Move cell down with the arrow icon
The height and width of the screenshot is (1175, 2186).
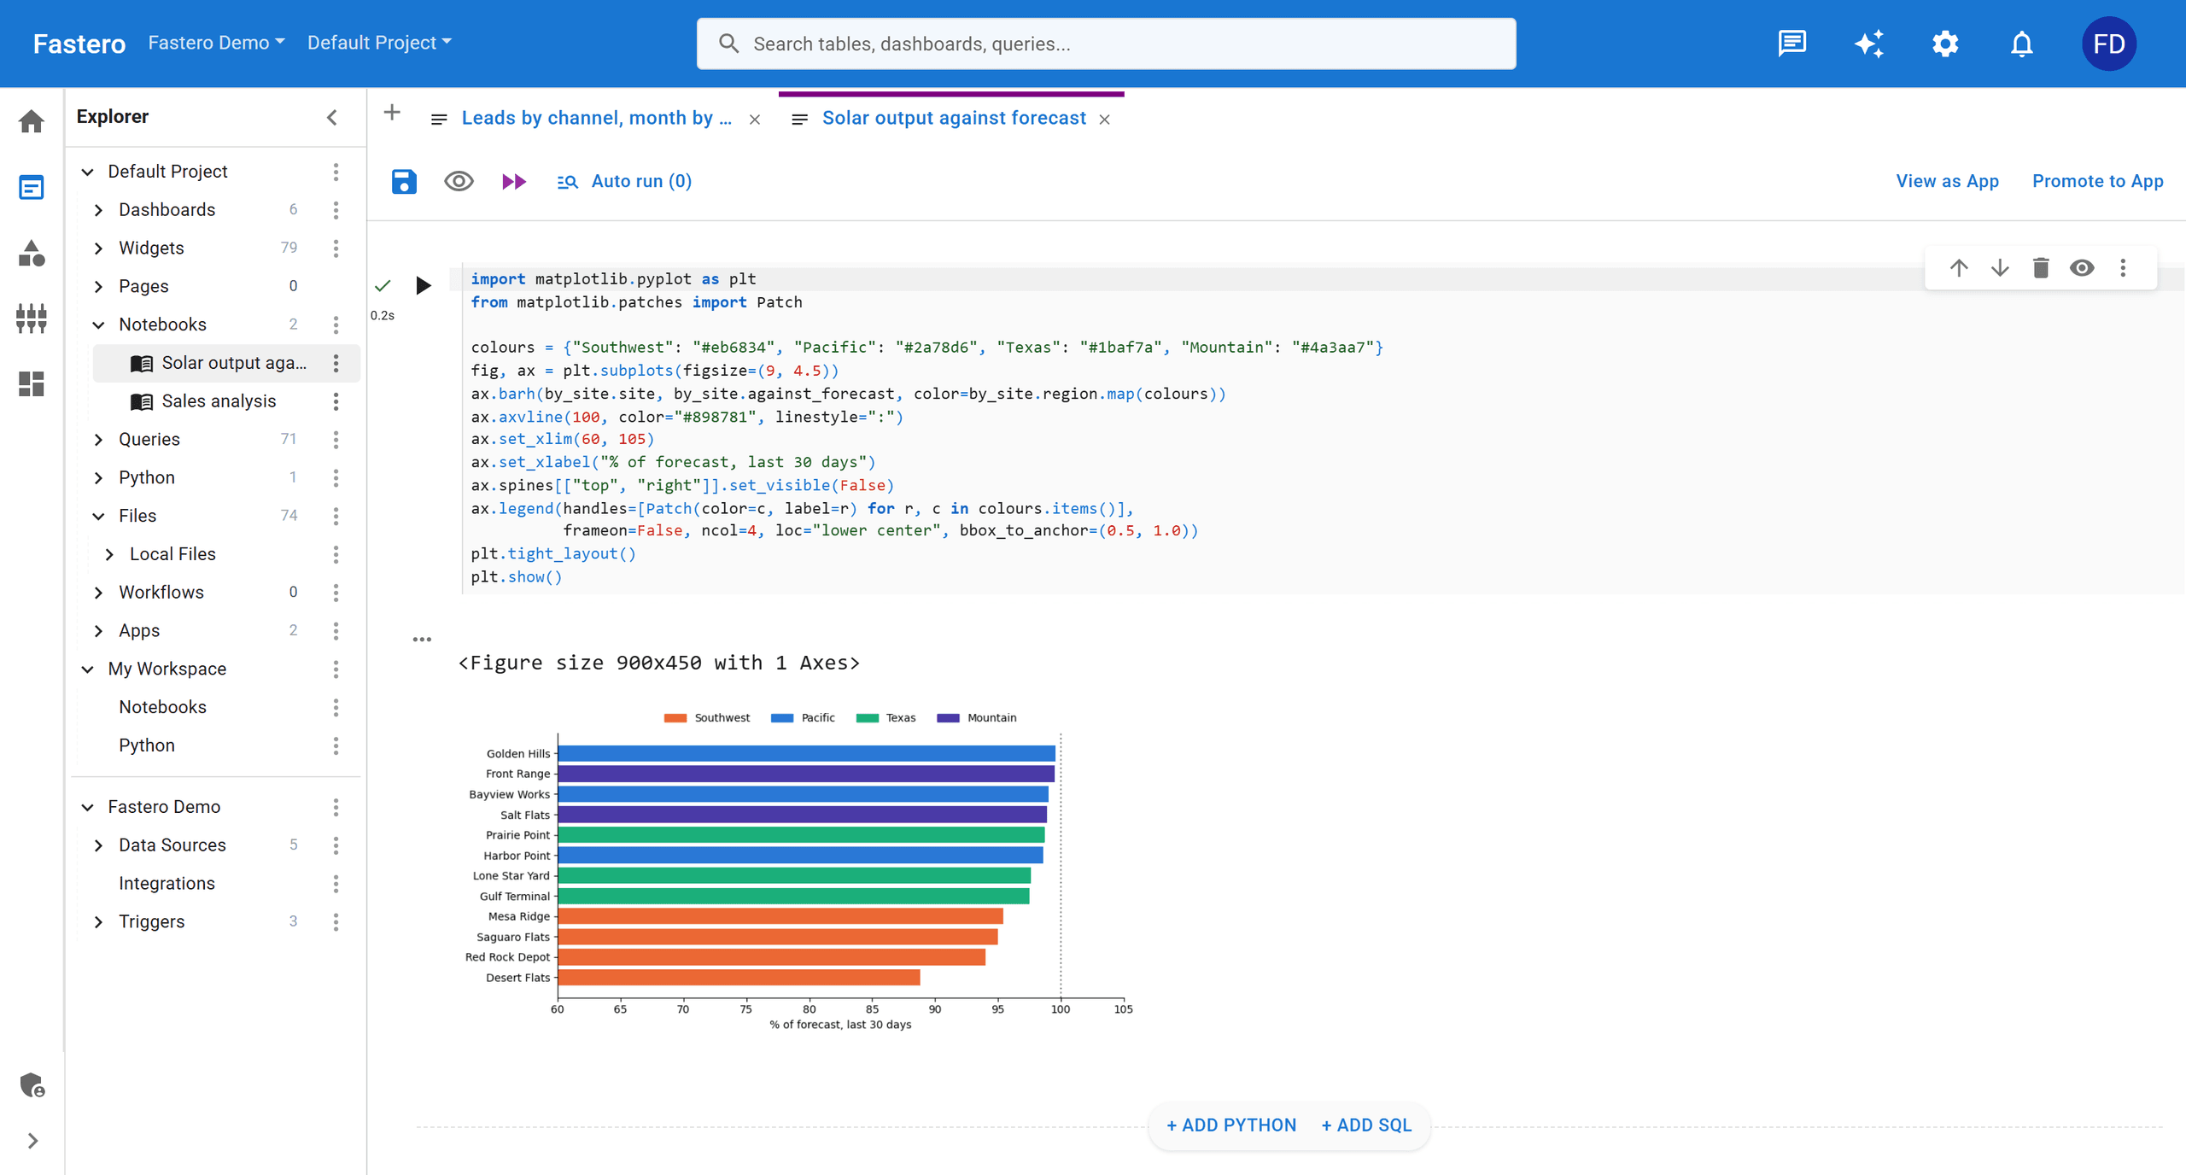click(x=2000, y=268)
